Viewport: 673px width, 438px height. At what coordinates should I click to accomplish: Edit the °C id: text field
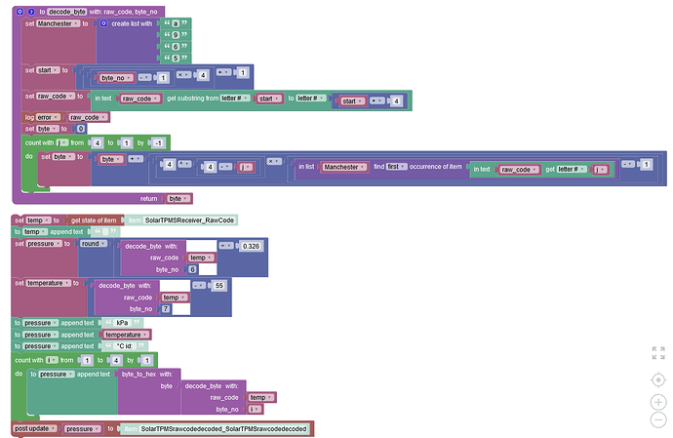pos(125,346)
